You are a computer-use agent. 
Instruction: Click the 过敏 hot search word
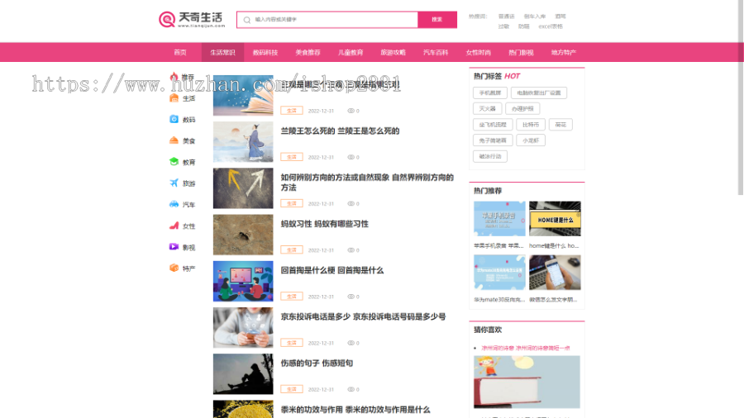pos(503,26)
